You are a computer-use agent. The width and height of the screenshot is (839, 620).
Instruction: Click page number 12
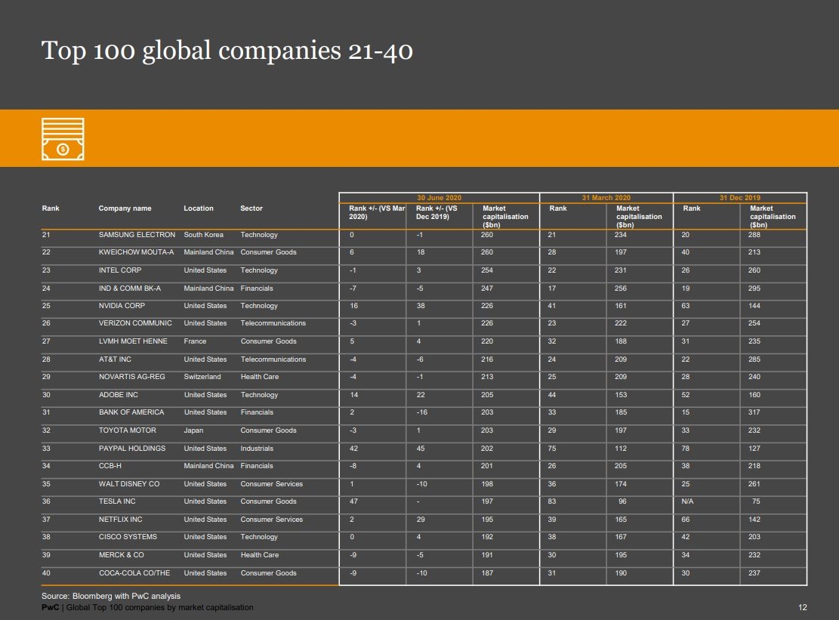802,607
